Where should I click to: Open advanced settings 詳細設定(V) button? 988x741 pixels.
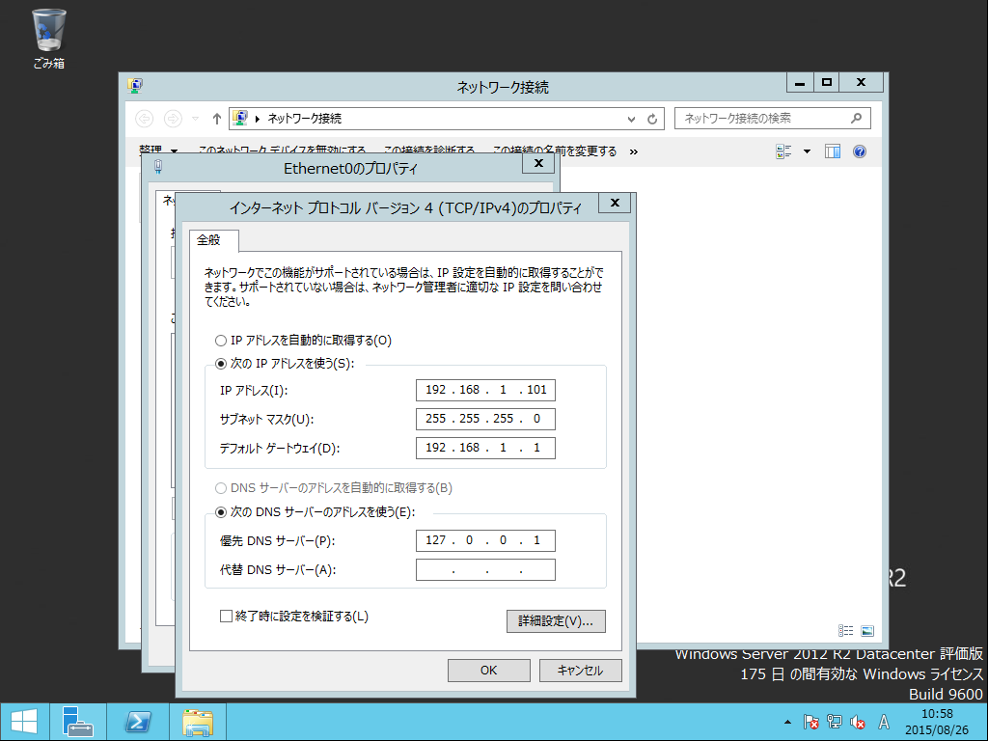(x=556, y=621)
